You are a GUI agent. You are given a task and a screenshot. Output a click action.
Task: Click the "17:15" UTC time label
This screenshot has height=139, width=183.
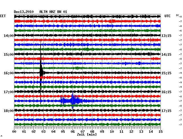pos(166,111)
